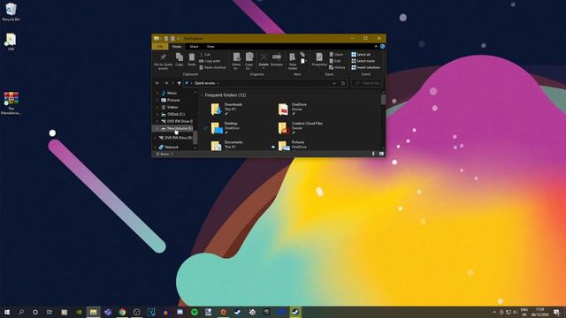Click the Delete icon in Organize group
The image size is (566, 318).
(x=264, y=60)
